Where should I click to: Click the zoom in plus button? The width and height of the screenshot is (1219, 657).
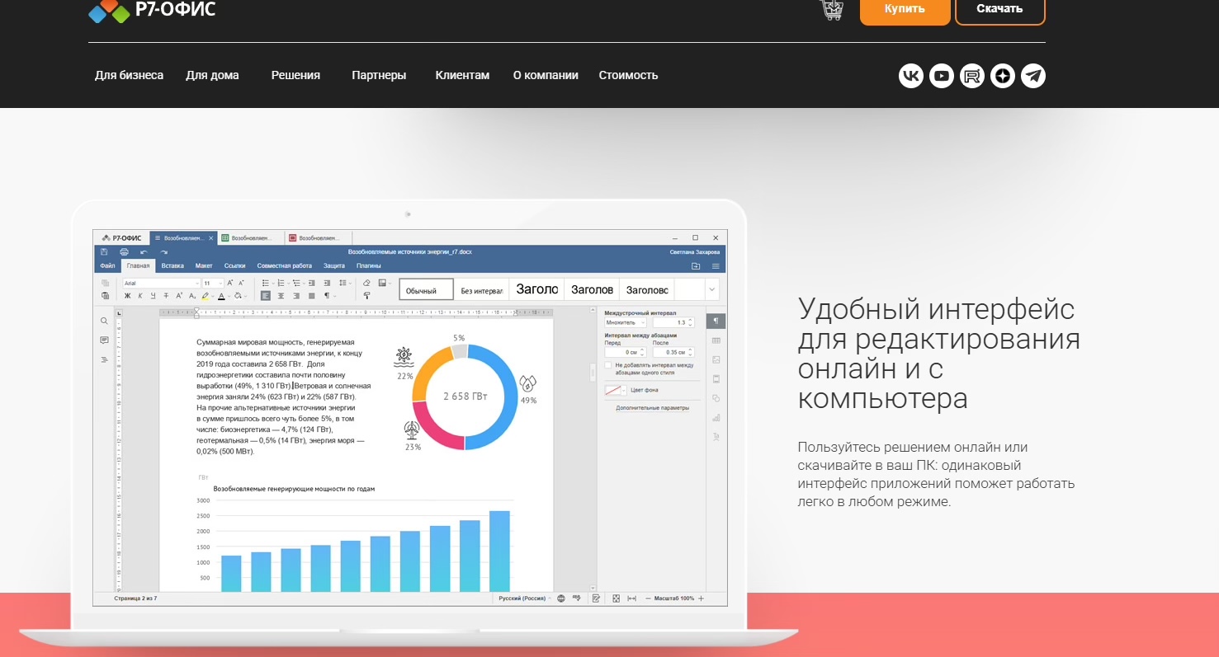point(702,598)
